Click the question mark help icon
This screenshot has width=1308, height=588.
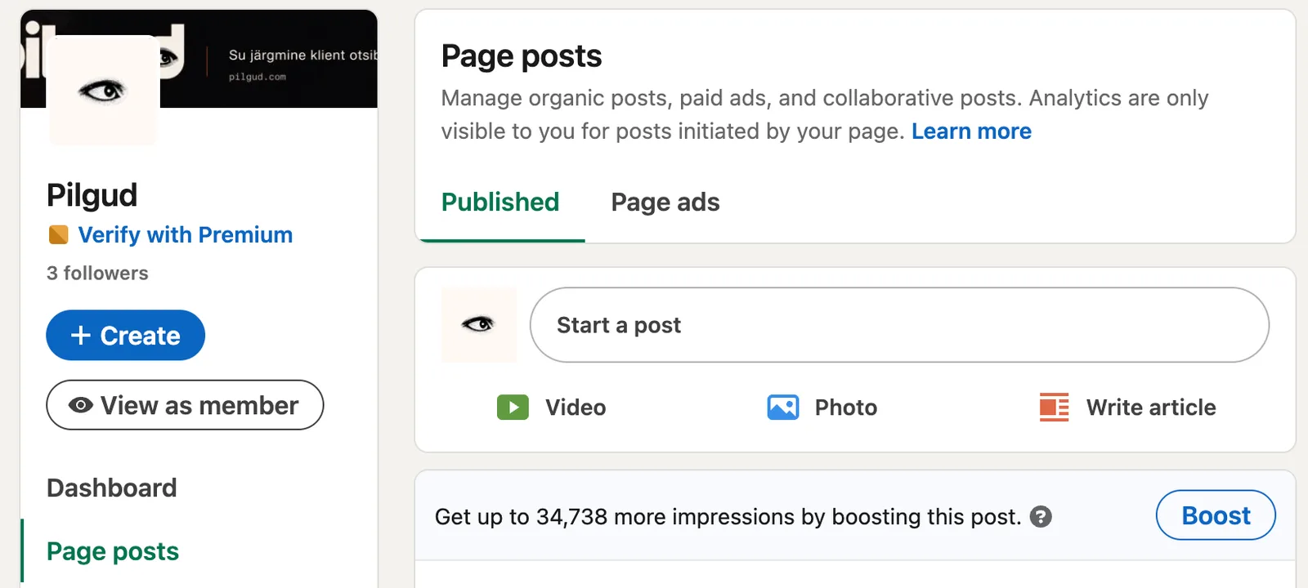coord(1041,517)
